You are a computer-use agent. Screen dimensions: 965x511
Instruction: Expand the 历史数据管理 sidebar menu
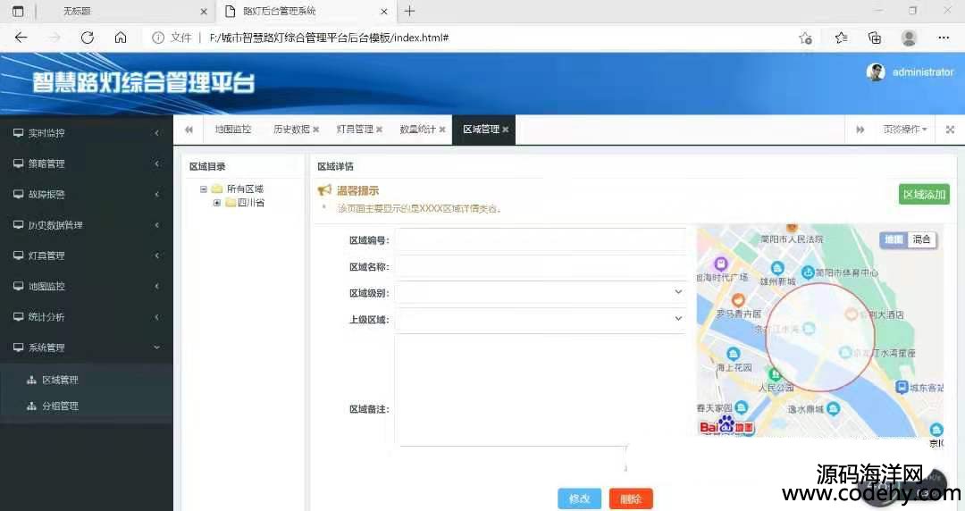[x=87, y=225]
